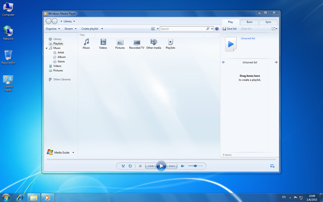Click in the library Search box
The height and width of the screenshot is (202, 323).
coord(182,29)
